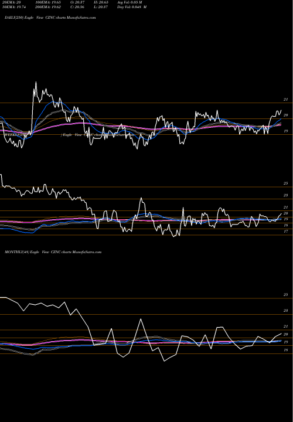
Task: Click the 21 price label on daily chart
Action: point(286,100)
